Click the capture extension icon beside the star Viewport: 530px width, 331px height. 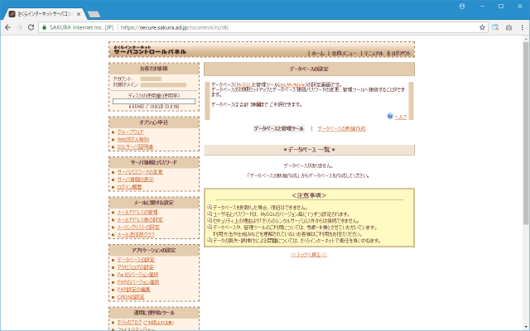point(495,27)
